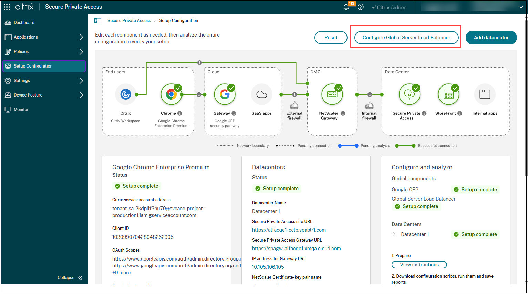Viewport: 528px width, 294px height.
Task: Expand the Policies menu
Action: tap(81, 52)
